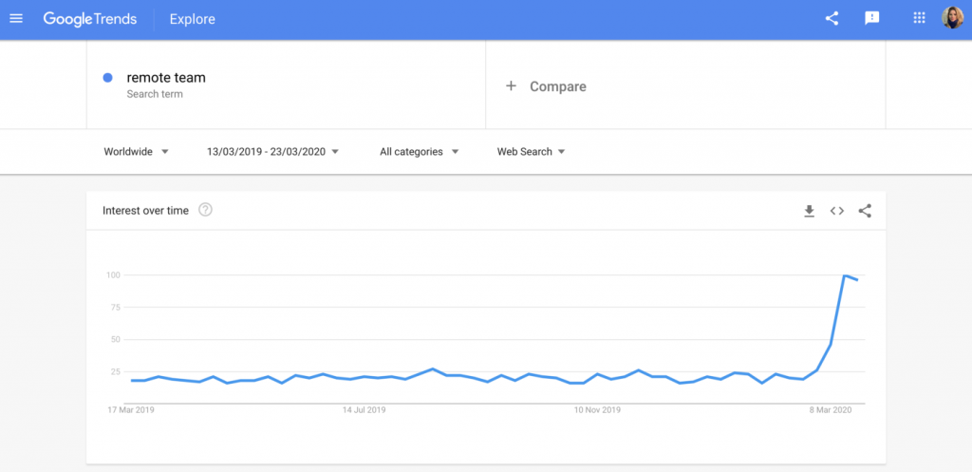Open the account profile avatar
This screenshot has height=472, width=972.
(952, 18)
